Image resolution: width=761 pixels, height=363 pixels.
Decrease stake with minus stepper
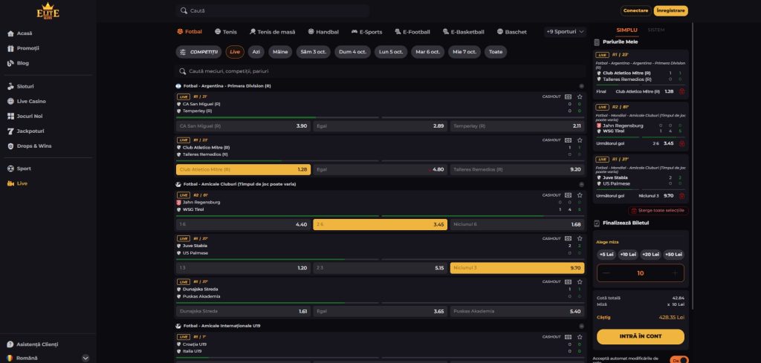606,273
